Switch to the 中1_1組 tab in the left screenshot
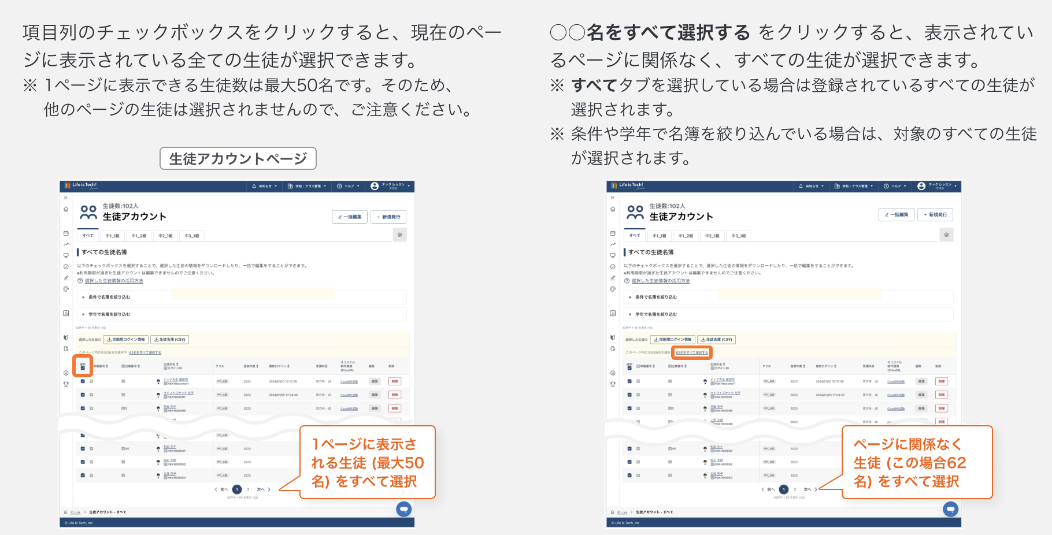Screen dimensions: 1052x535 [x=112, y=236]
